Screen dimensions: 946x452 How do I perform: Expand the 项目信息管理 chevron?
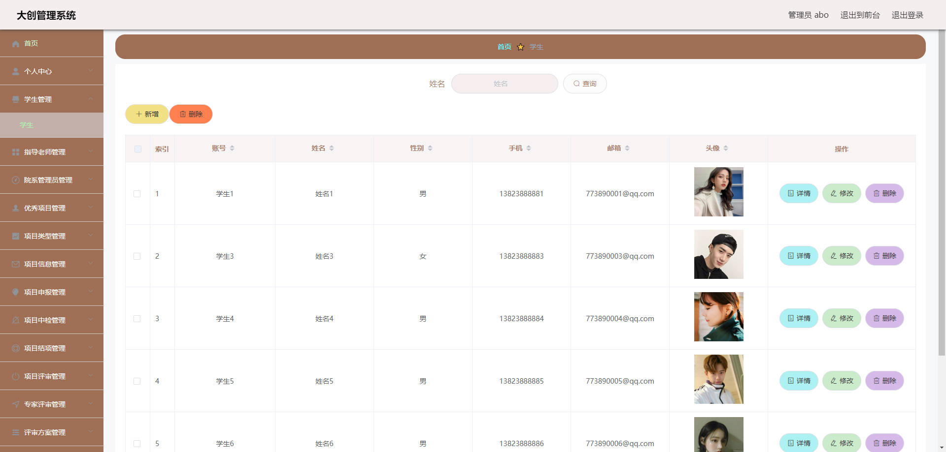pos(91,264)
